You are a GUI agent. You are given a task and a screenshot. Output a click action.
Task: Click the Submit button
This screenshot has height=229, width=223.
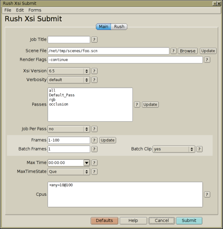(189, 221)
